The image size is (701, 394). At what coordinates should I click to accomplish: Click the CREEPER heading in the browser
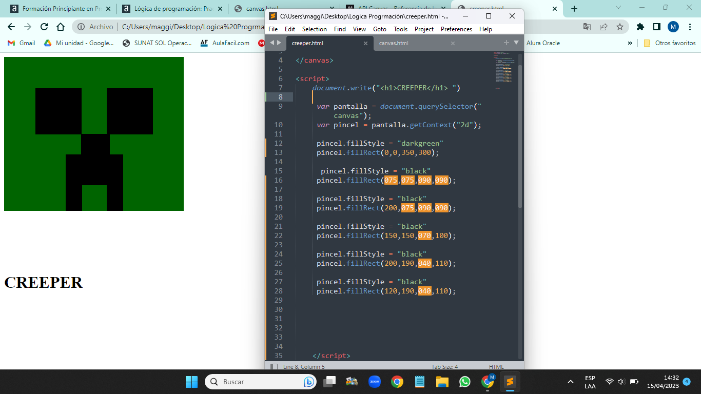43,282
